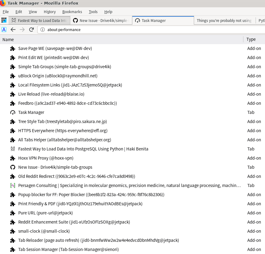Select New Issue · Drive4ik/simple-tab-groups row name
Screen dimensions: 265x254
[55, 168]
